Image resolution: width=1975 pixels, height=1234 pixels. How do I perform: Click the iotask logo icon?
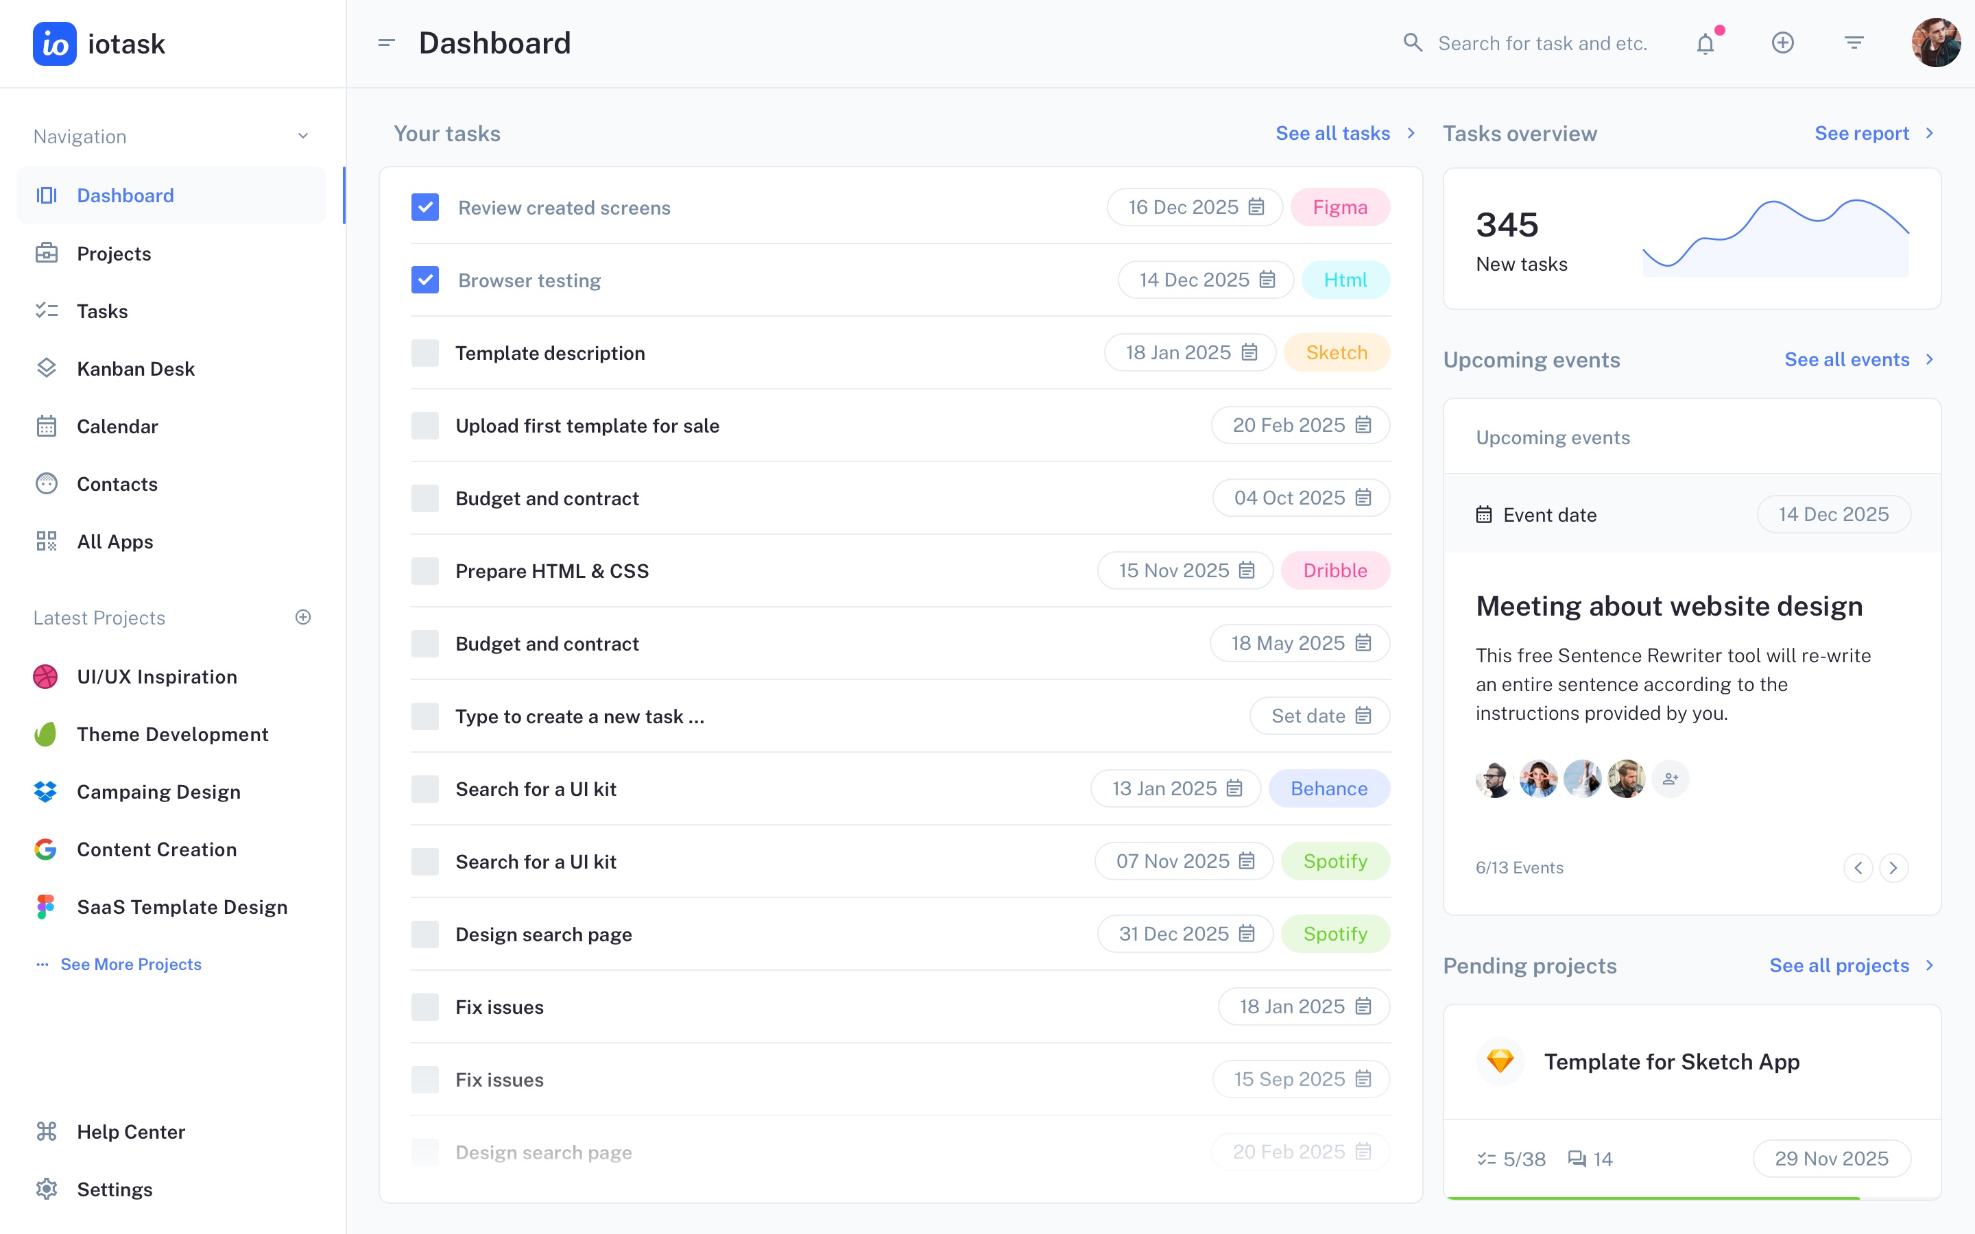click(x=55, y=43)
